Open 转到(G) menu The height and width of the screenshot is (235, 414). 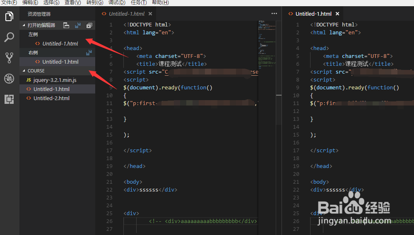point(95,2)
